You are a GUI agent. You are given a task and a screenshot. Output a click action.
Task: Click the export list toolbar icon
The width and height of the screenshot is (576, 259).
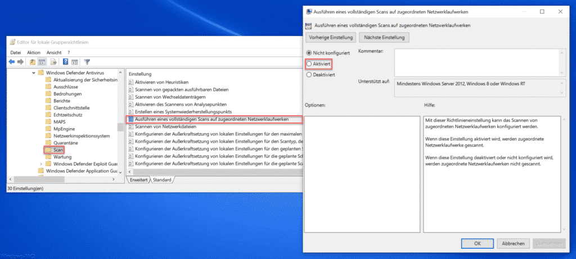53,62
